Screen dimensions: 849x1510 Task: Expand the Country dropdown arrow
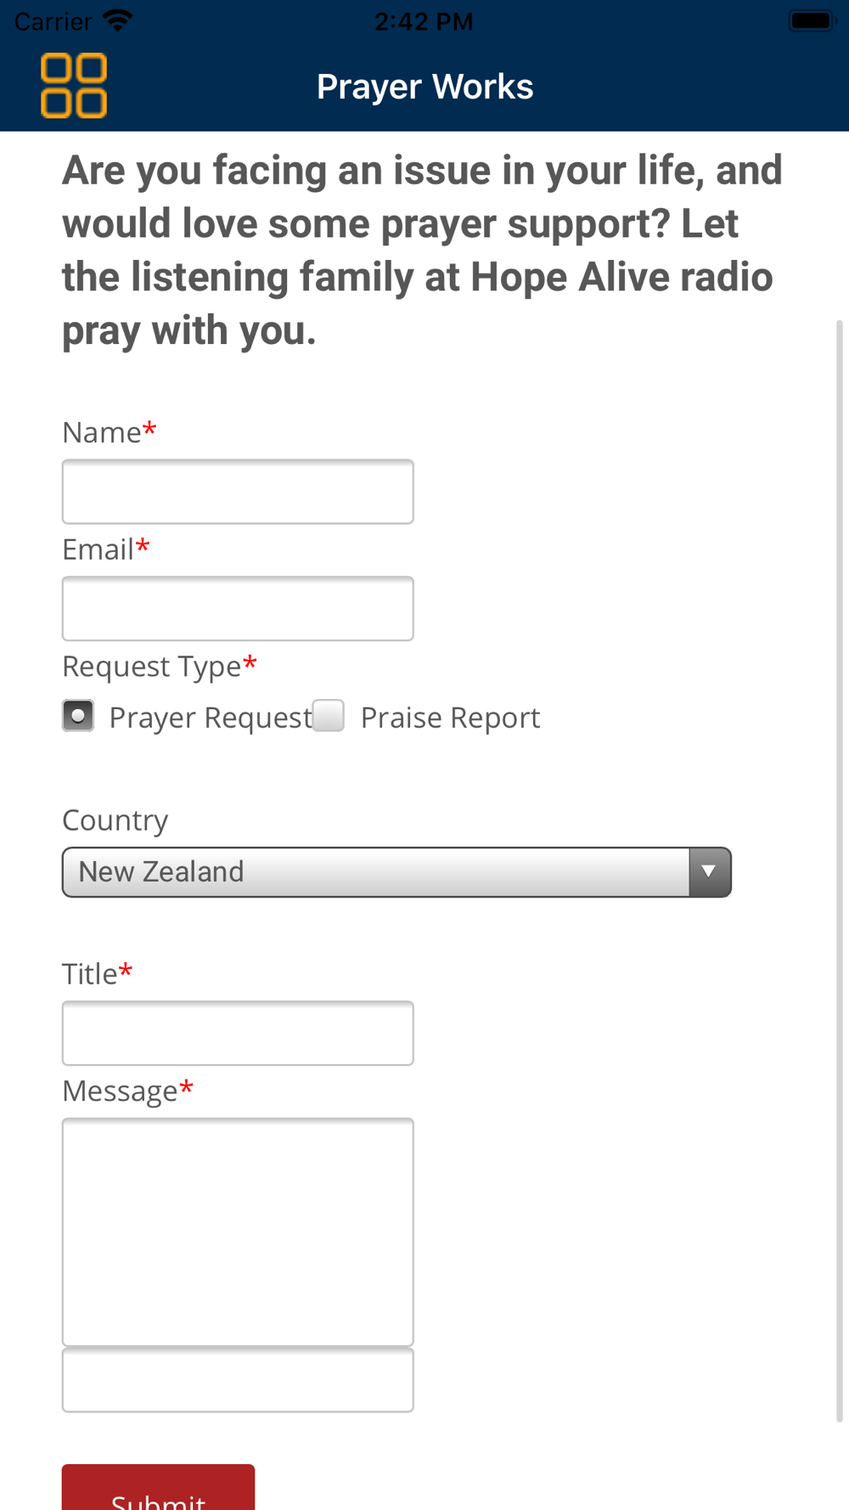(x=709, y=872)
